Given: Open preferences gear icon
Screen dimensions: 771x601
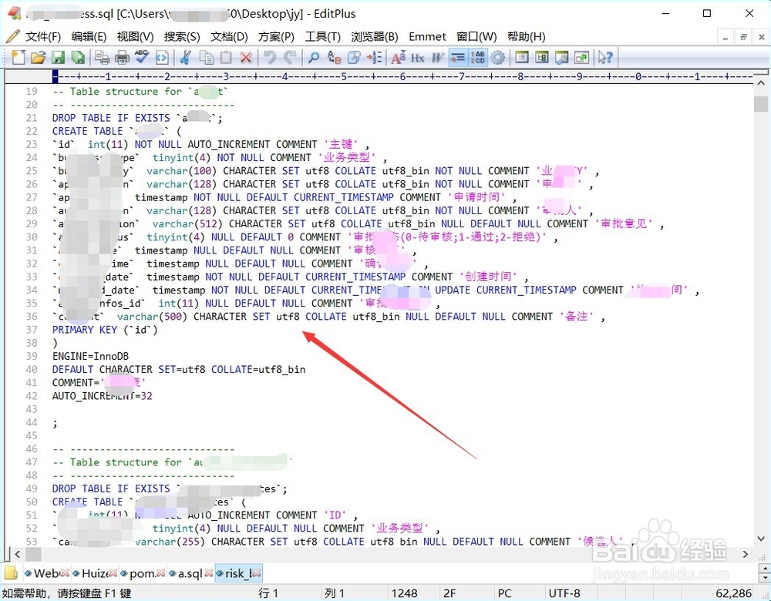Looking at the screenshot, I should point(497,58).
